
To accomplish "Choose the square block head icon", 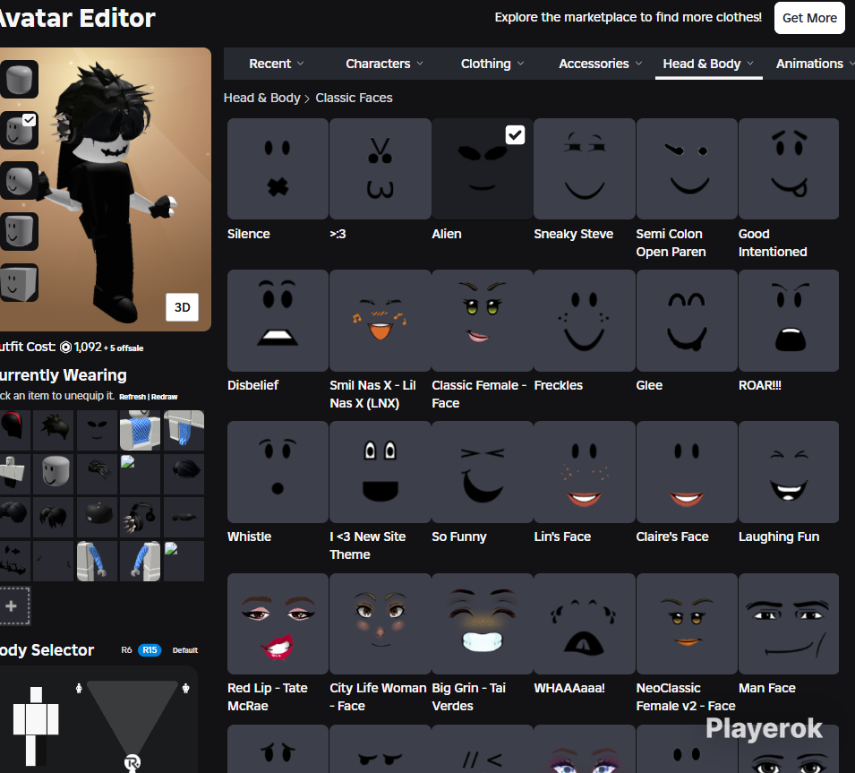I will tap(19, 282).
